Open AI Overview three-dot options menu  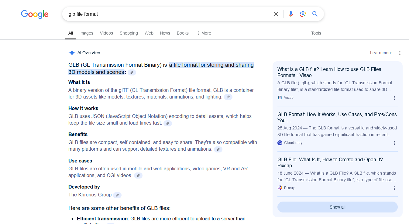tap(400, 53)
